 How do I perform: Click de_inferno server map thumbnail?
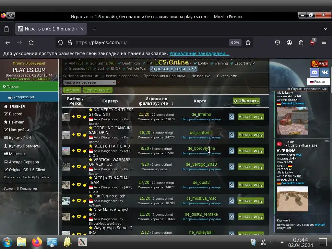coord(65,117)
